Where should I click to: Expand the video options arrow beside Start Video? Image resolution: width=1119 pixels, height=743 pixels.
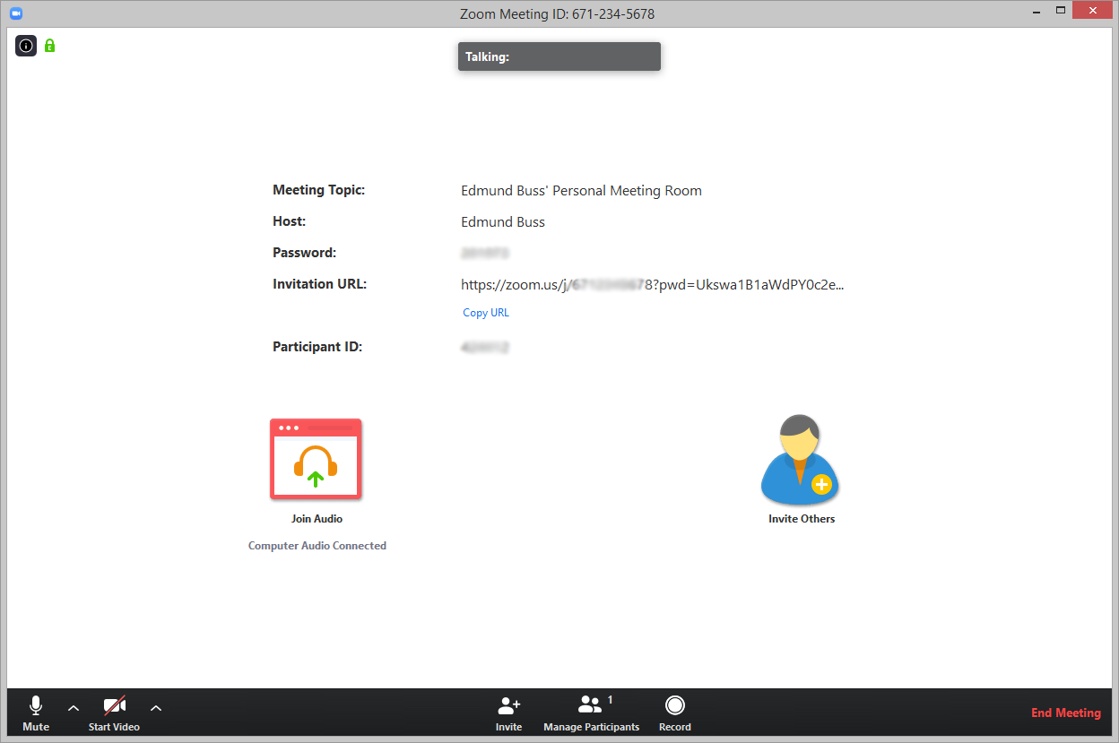coord(156,708)
